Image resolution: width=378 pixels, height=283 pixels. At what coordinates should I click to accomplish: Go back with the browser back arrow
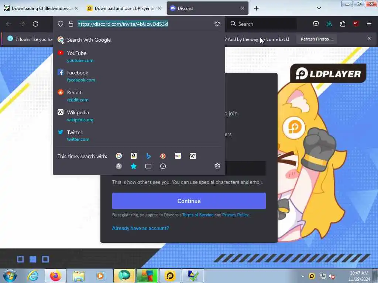point(9,24)
